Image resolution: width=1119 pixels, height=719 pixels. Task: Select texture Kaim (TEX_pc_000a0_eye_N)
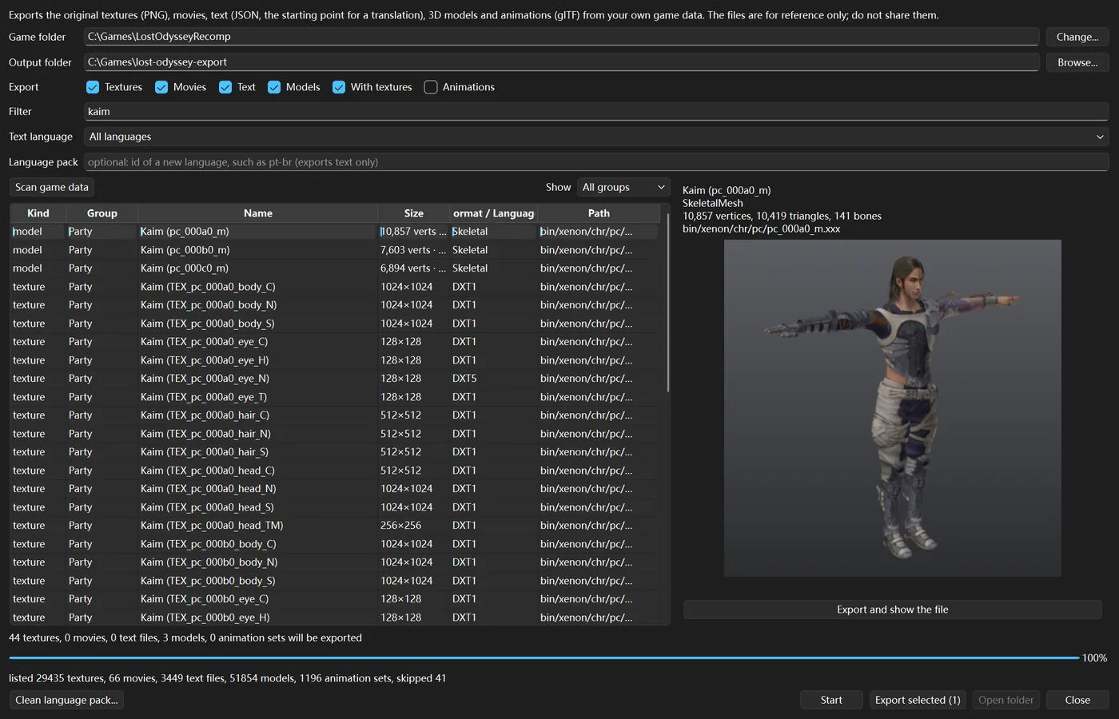pyautogui.click(x=335, y=379)
